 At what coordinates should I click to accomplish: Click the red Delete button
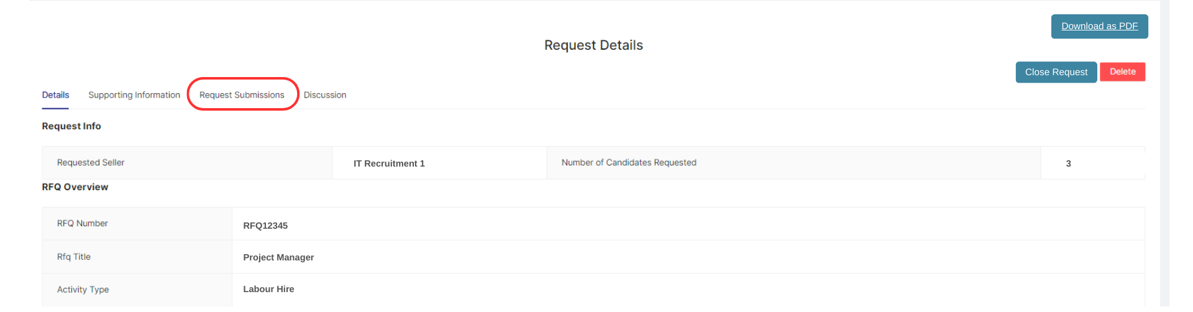[x=1122, y=72]
